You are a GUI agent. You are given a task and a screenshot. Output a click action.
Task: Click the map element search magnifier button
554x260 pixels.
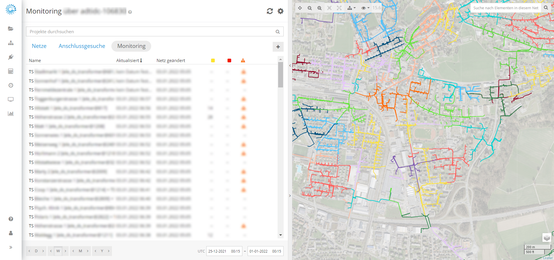(x=546, y=8)
